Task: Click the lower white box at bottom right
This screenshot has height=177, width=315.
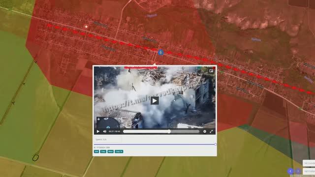Action: [309, 171]
